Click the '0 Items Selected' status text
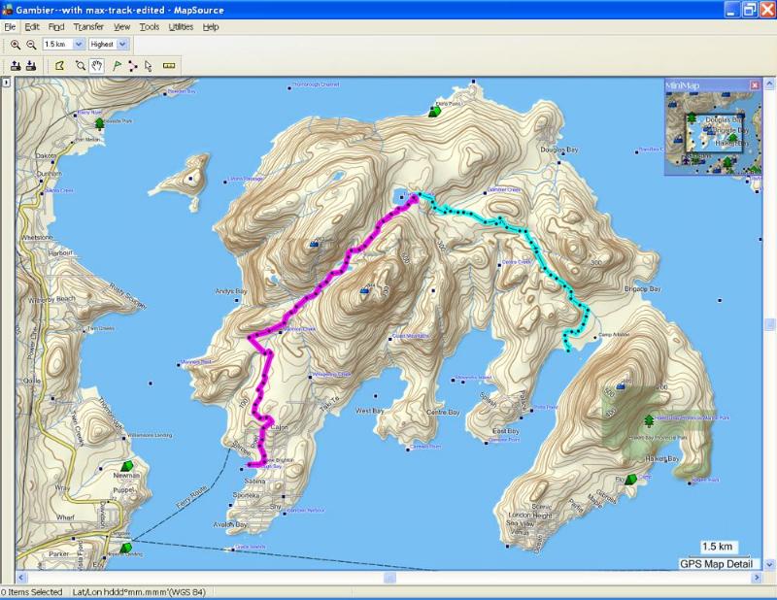This screenshot has width=777, height=600. click(x=32, y=592)
